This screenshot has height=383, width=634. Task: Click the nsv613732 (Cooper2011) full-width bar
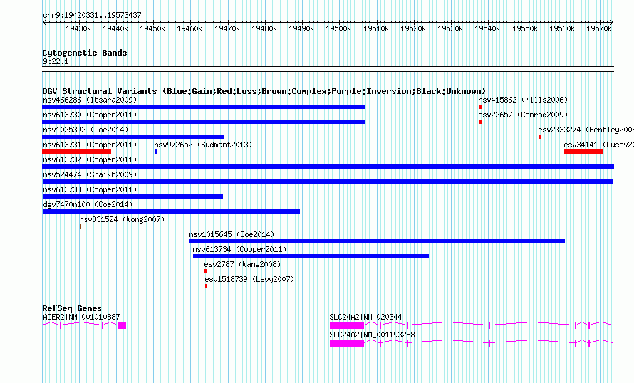[328, 167]
